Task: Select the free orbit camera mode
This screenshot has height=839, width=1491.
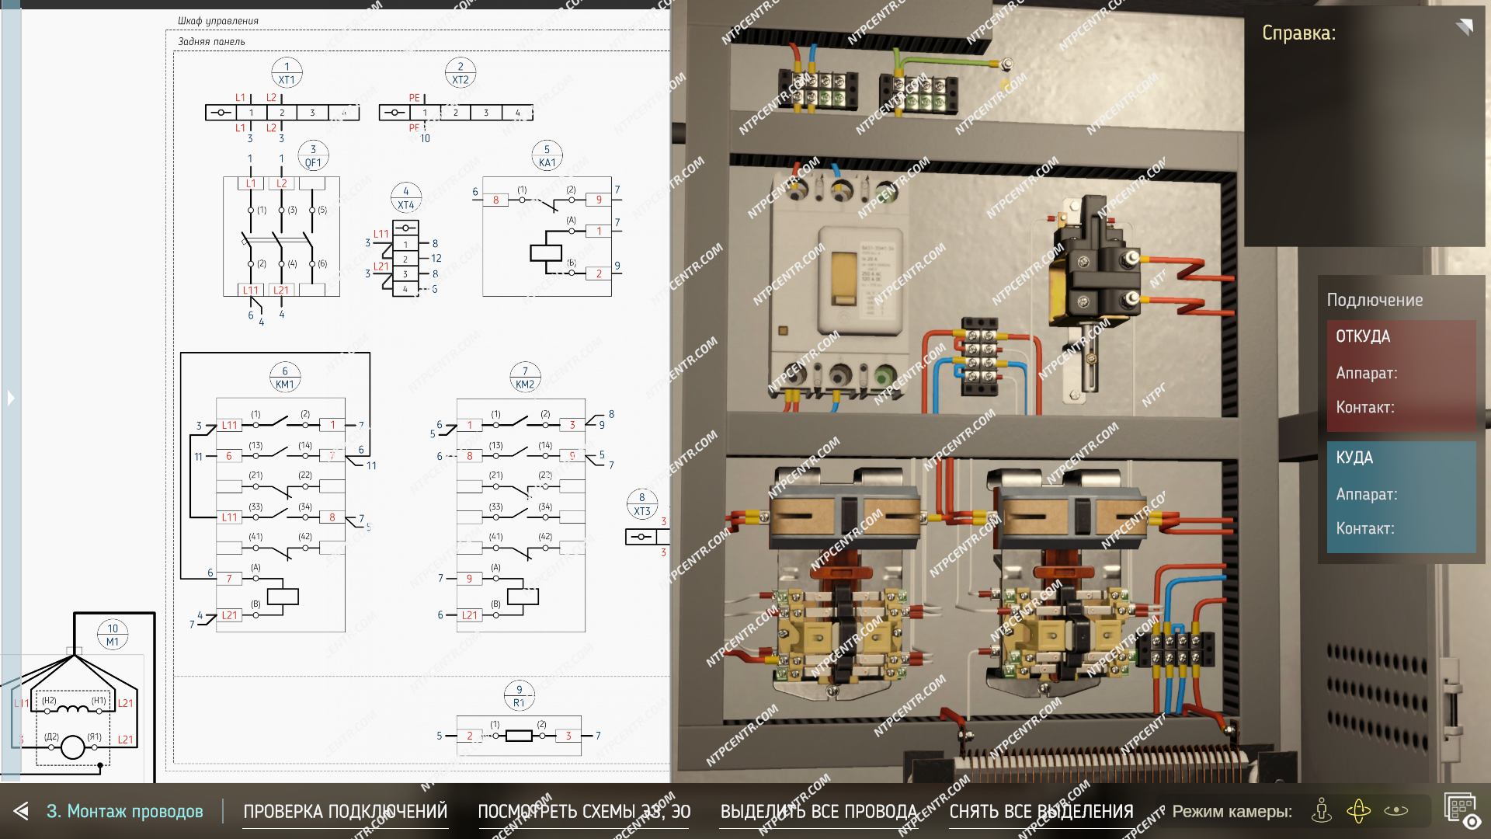Action: [x=1358, y=811]
